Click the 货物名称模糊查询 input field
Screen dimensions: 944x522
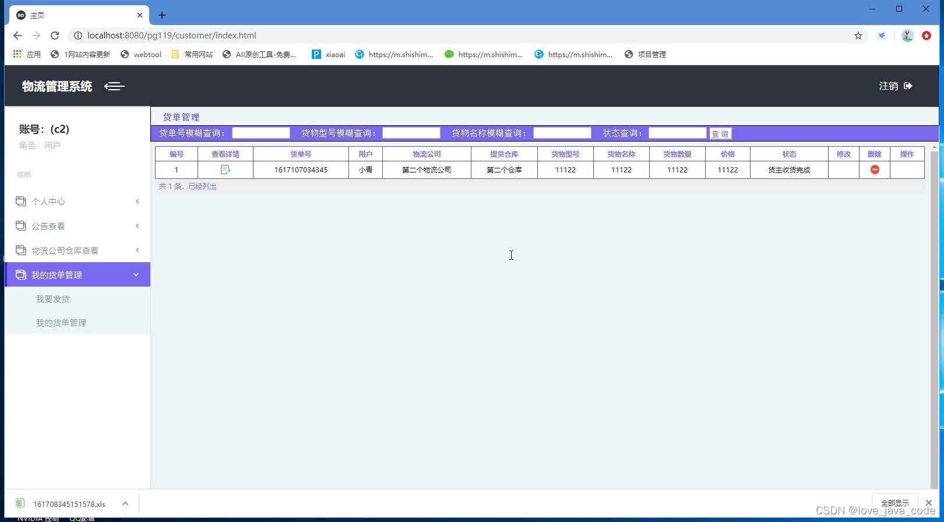tap(562, 133)
